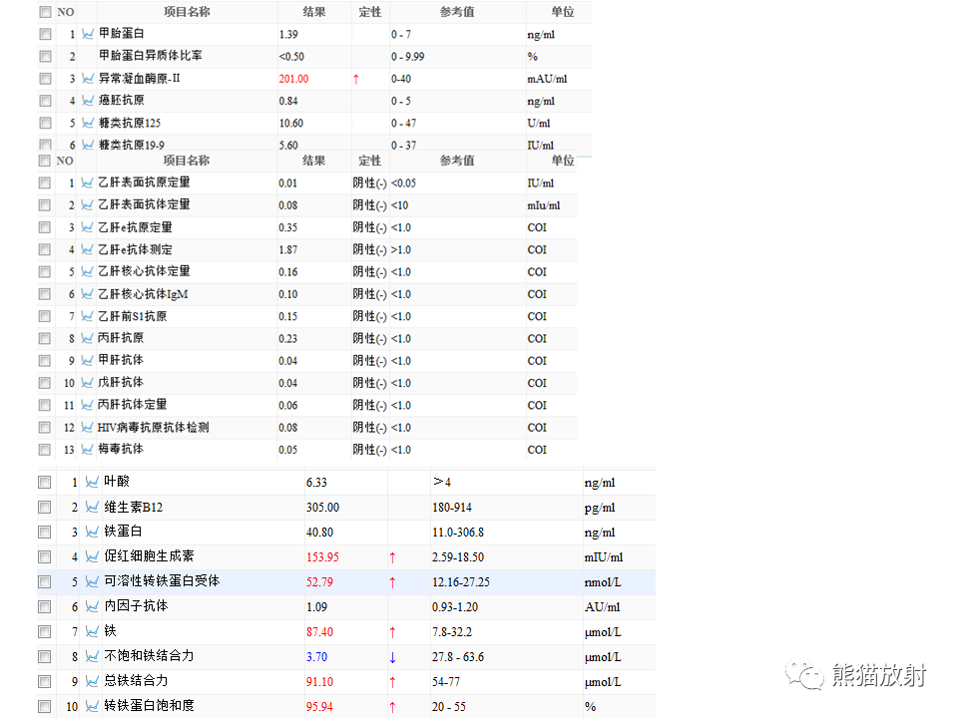Open trend chart icon for 丙肝抗体定量
The height and width of the screenshot is (718, 958).
click(88, 405)
